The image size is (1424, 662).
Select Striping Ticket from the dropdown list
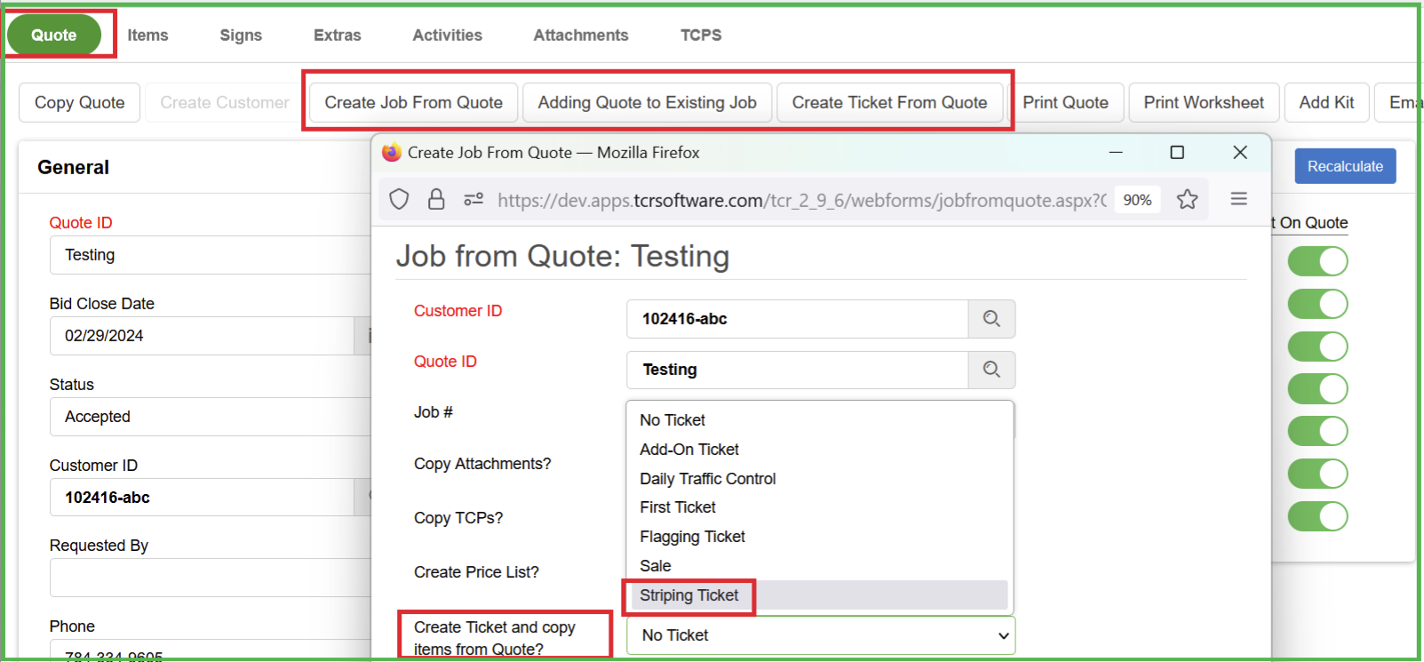click(689, 595)
